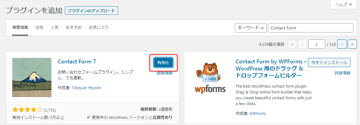Switch to お気に入り tab
The image size is (360, 125).
[x=99, y=28]
